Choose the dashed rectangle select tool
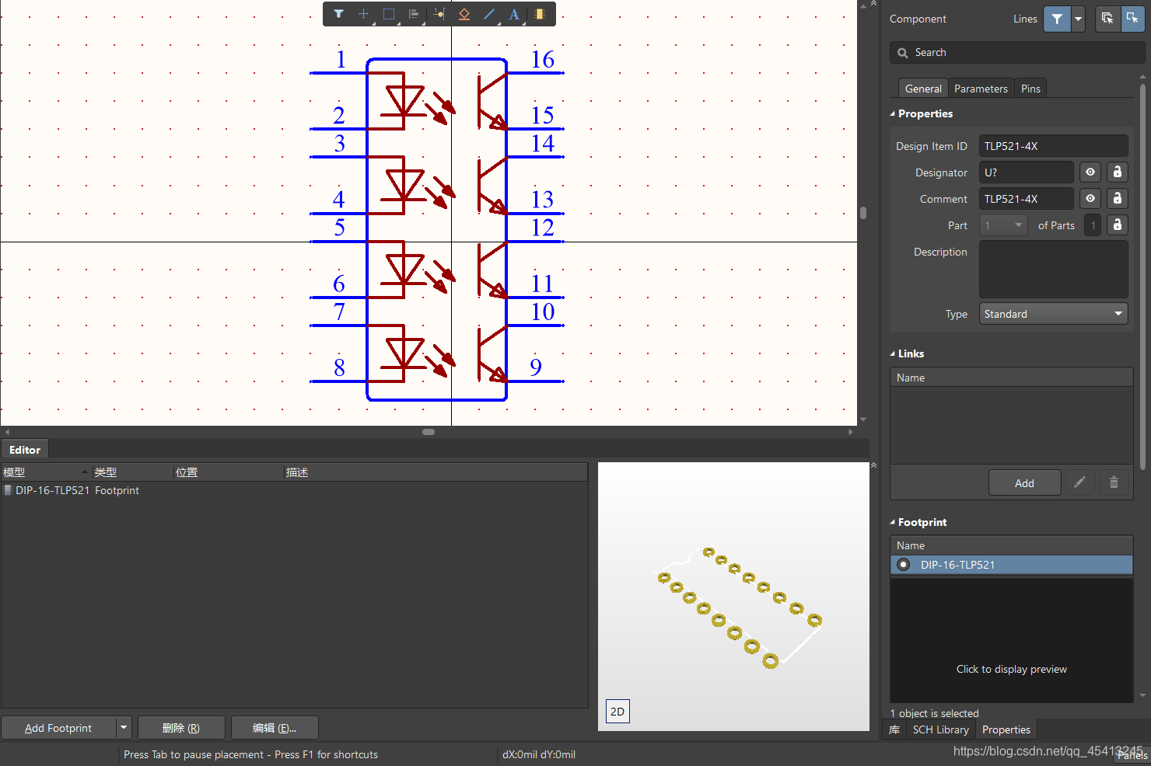Image resolution: width=1151 pixels, height=766 pixels. click(x=389, y=14)
